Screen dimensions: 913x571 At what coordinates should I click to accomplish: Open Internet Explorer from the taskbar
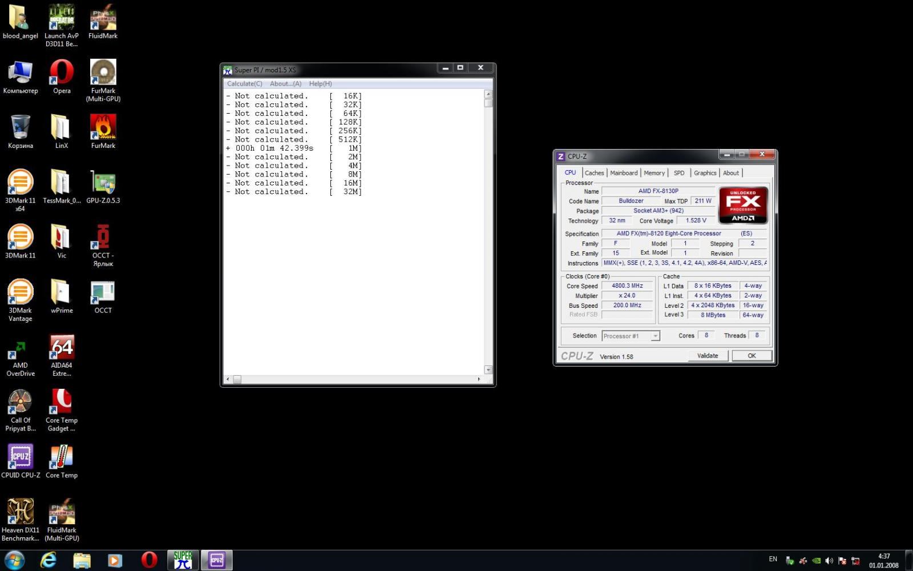click(49, 560)
